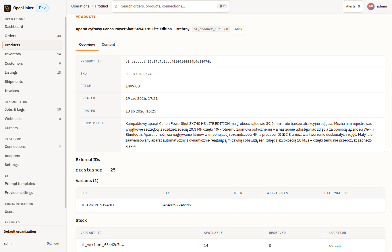Select Products in the sidebar

tap(33, 45)
